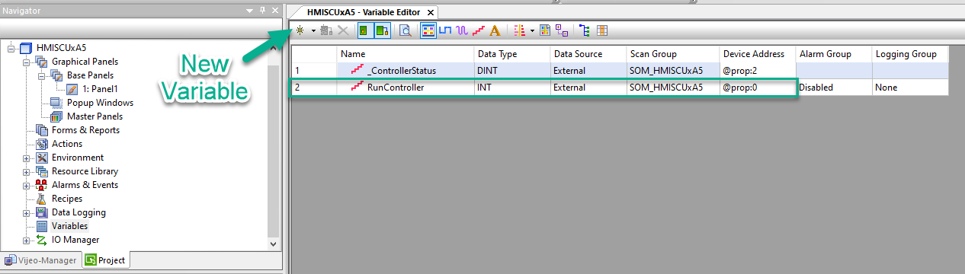Click the Delete X toolbar icon
The width and height of the screenshot is (965, 274).
(x=343, y=31)
